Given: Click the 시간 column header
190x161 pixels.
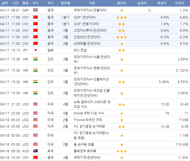Looking at the screenshot, I should 16,3.
